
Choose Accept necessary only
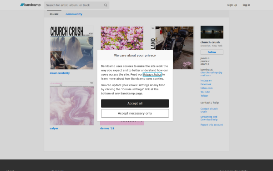tap(135, 114)
